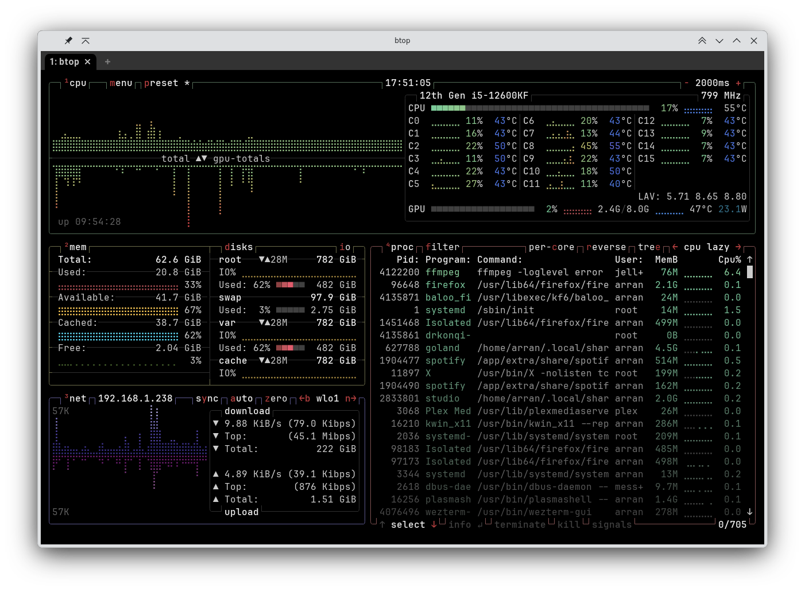Click the process filter field
Screen dimensions: 805x592
443,247
